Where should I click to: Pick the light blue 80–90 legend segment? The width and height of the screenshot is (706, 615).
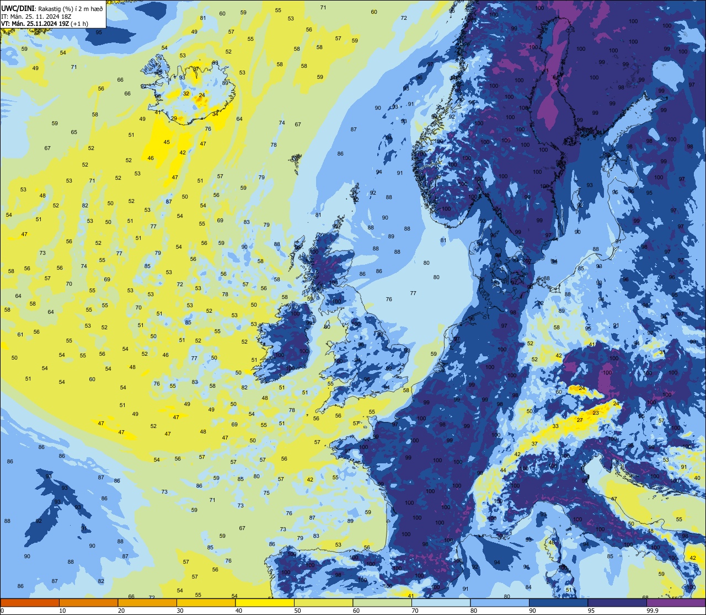click(x=500, y=602)
